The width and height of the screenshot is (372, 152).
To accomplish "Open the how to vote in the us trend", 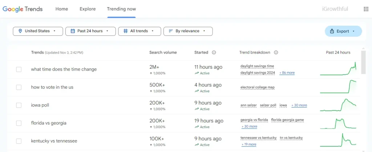I will [x=52, y=87].
